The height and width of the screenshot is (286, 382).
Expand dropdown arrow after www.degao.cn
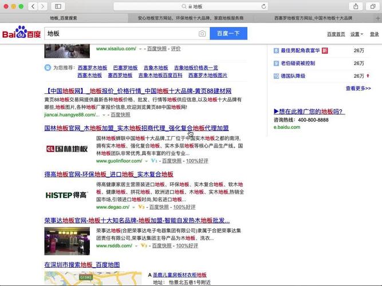133,207
